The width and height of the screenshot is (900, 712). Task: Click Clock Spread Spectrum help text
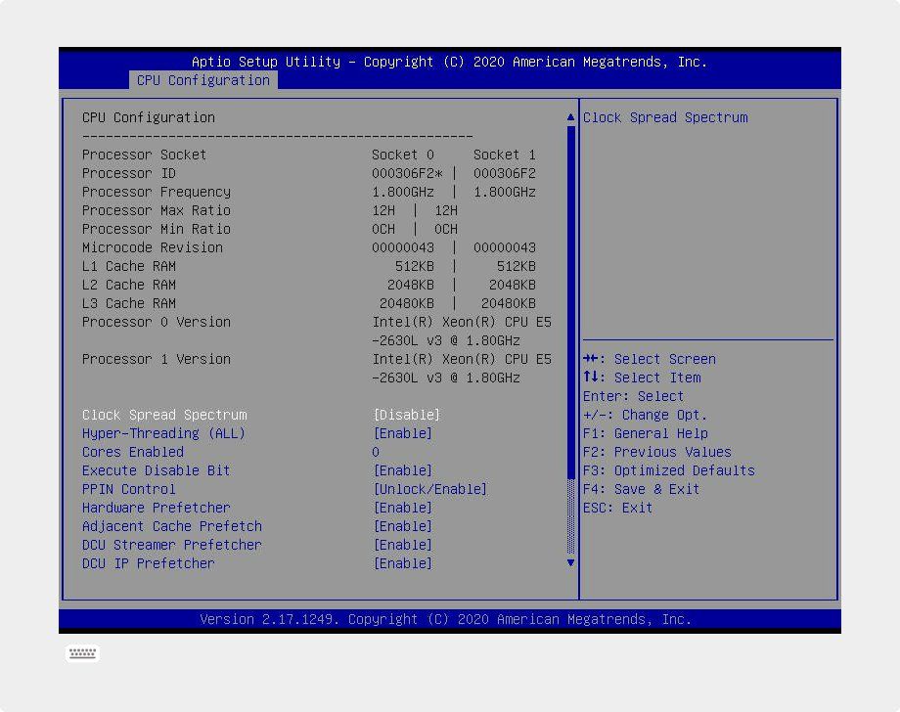(x=665, y=117)
